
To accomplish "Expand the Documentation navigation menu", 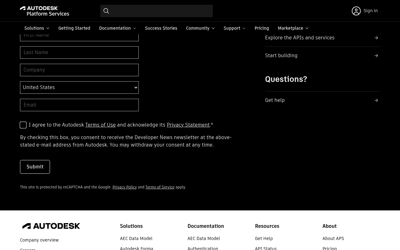I will point(117,28).
